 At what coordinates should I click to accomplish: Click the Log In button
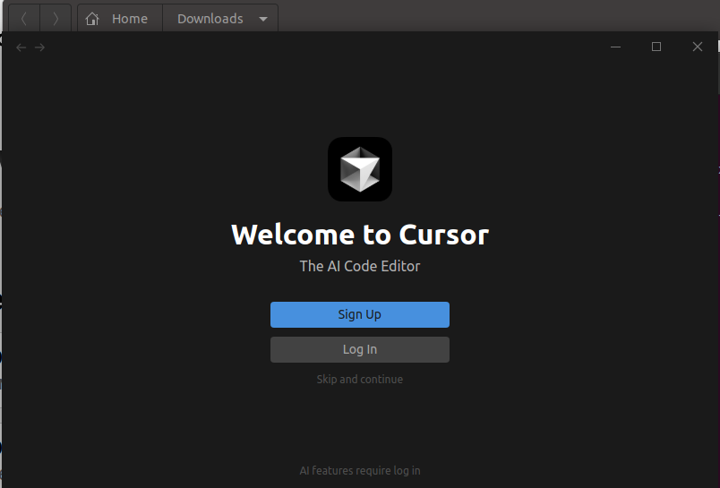(359, 349)
